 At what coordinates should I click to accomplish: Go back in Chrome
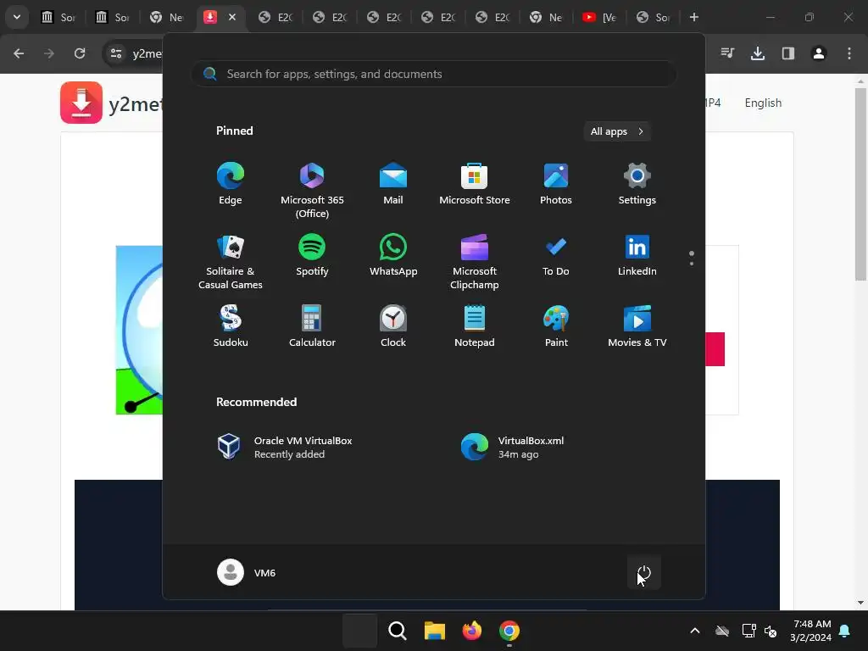click(19, 53)
